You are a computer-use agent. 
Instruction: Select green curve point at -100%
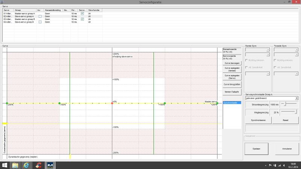pyautogui.click(x=59, y=103)
